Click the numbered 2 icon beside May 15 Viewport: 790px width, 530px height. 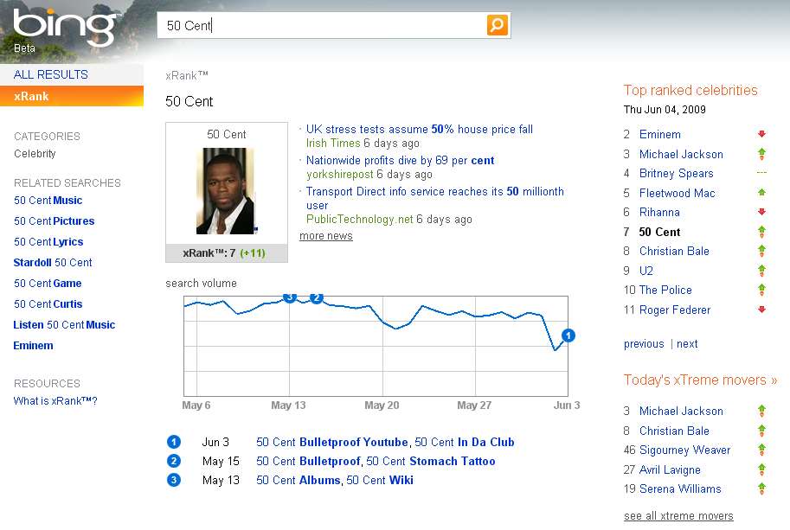174,461
